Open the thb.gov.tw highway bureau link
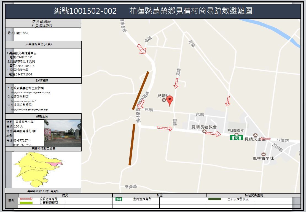 pyautogui.click(x=30, y=110)
